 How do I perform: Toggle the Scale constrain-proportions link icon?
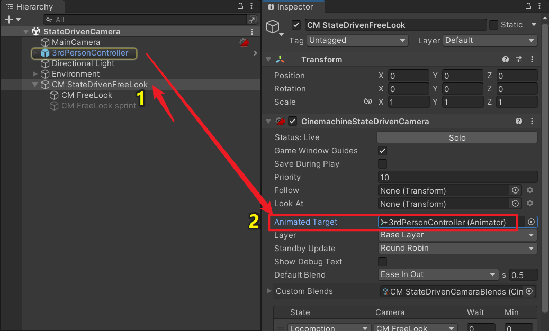tap(368, 102)
